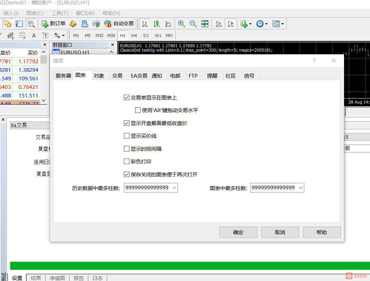Open the templates dropdown arrow

(x=282, y=24)
